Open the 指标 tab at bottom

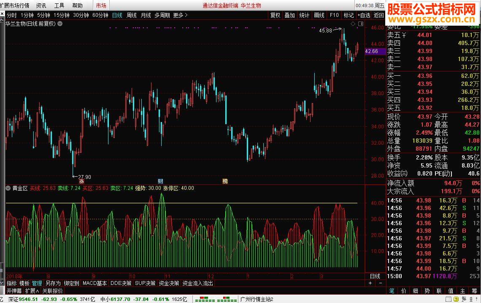tap(12, 283)
